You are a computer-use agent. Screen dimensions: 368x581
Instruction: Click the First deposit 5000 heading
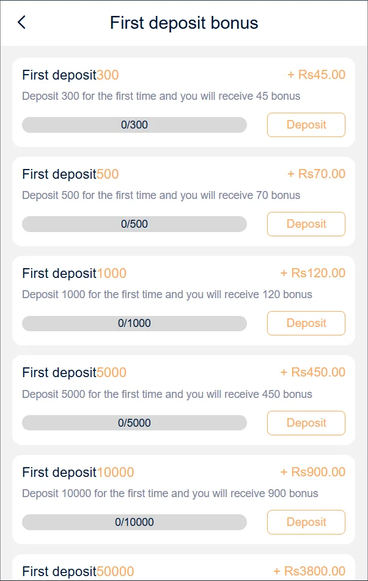(x=74, y=373)
